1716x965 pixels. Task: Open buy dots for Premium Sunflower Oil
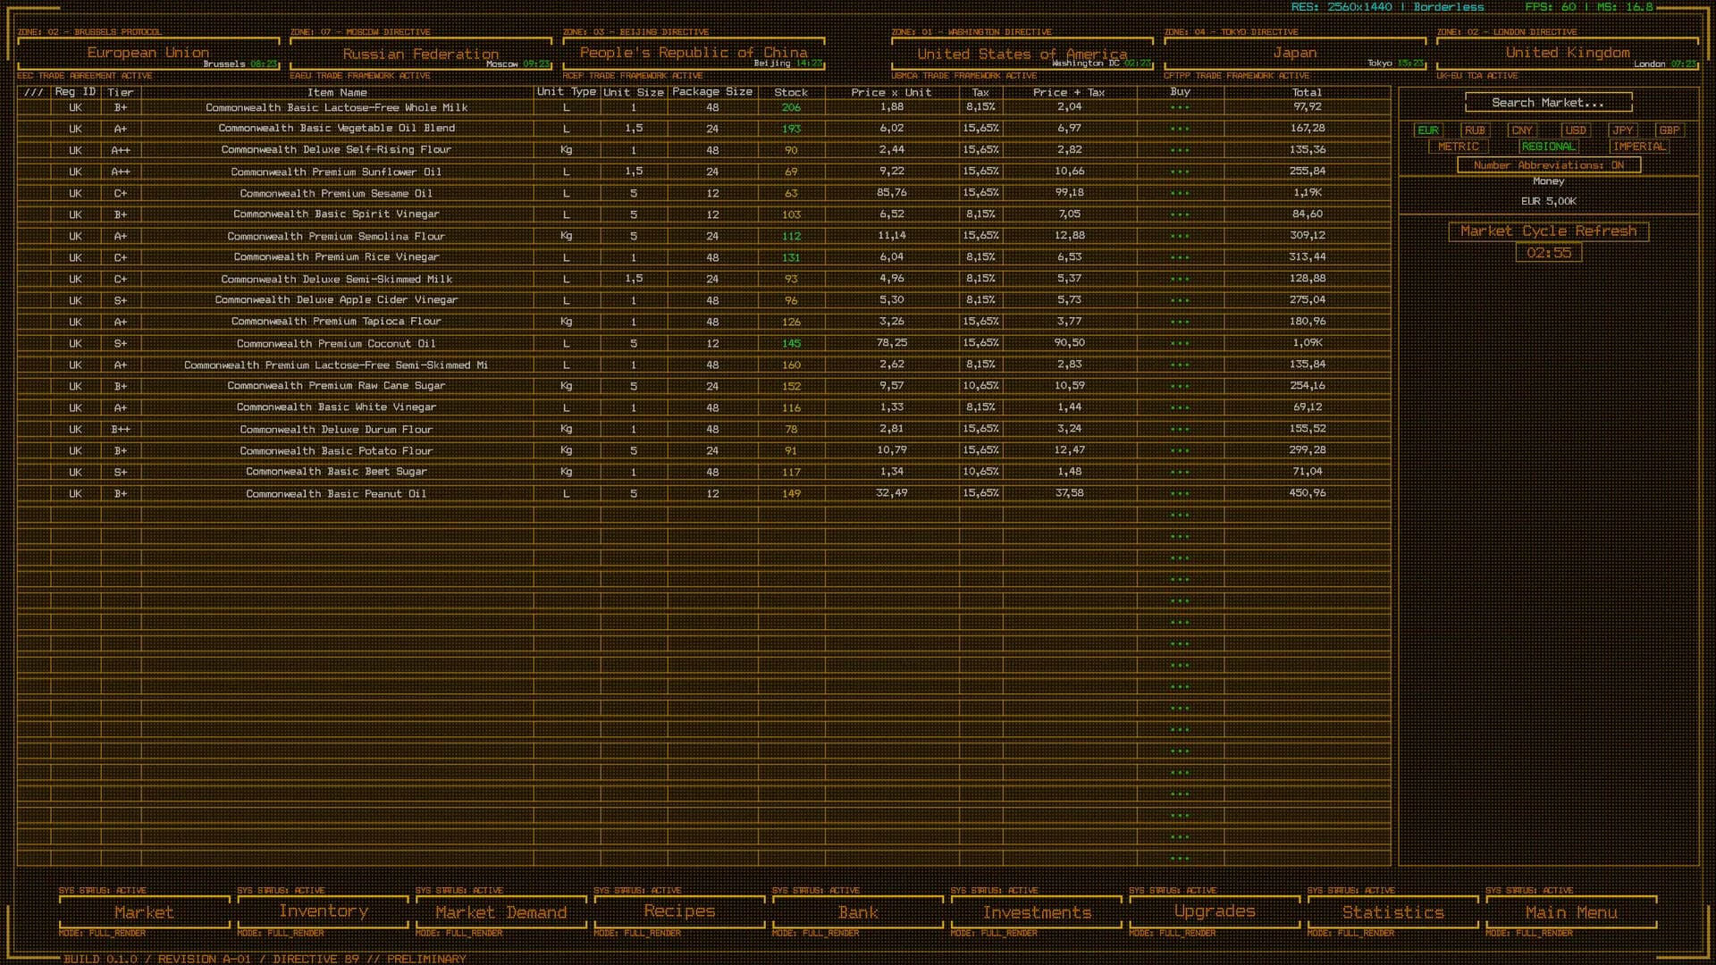point(1180,172)
